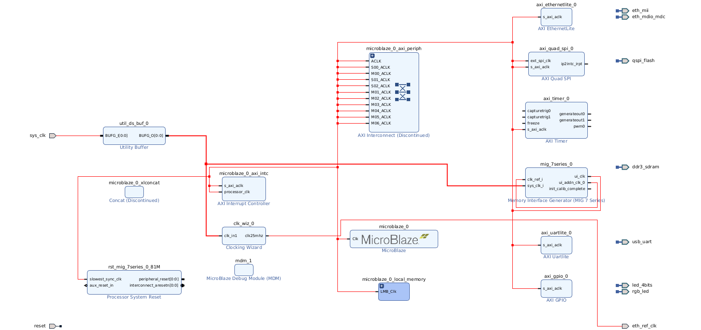Click the interconnect_aresetn[0:0] output pin
Viewport: 701px width, 330px height.
pos(154,286)
